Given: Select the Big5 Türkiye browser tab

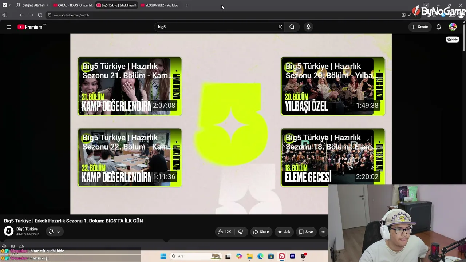Looking at the screenshot, I should tap(116, 5).
